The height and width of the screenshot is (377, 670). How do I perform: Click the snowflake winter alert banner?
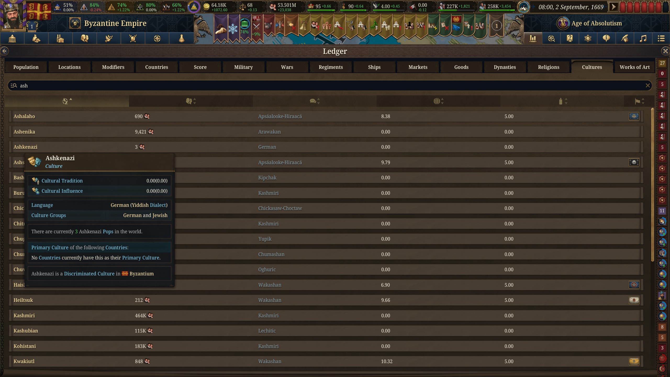coord(233,28)
